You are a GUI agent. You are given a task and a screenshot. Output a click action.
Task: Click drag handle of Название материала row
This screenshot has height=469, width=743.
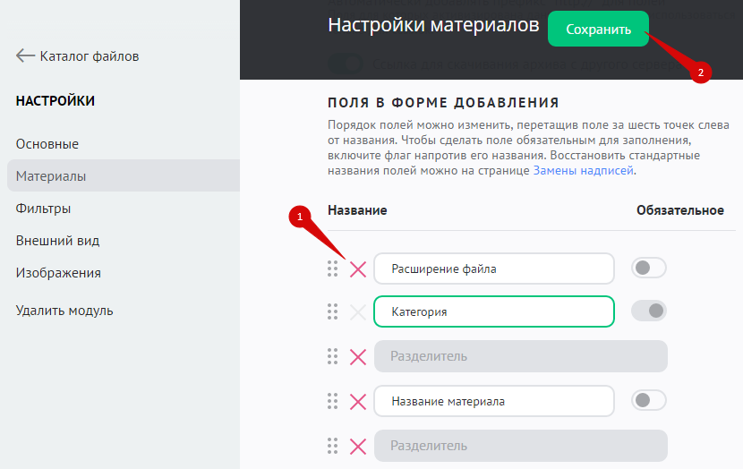[x=333, y=402]
